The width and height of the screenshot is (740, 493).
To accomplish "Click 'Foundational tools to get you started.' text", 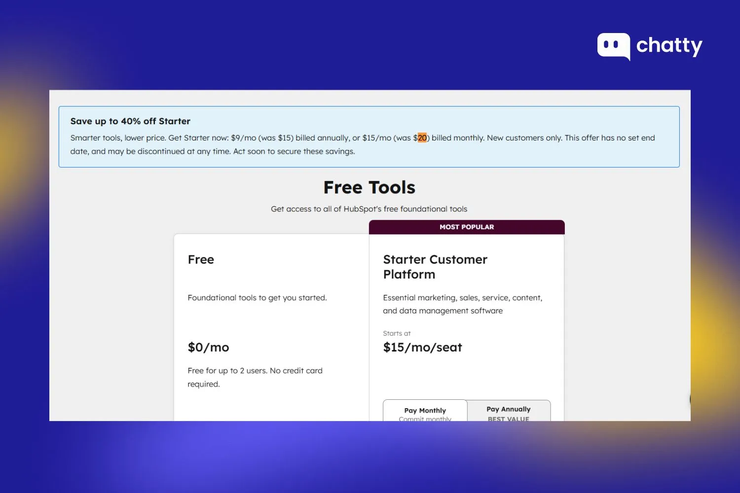I will coord(257,298).
